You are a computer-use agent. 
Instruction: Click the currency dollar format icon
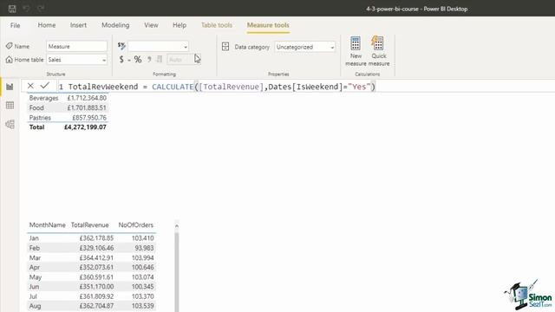pyautogui.click(x=121, y=60)
